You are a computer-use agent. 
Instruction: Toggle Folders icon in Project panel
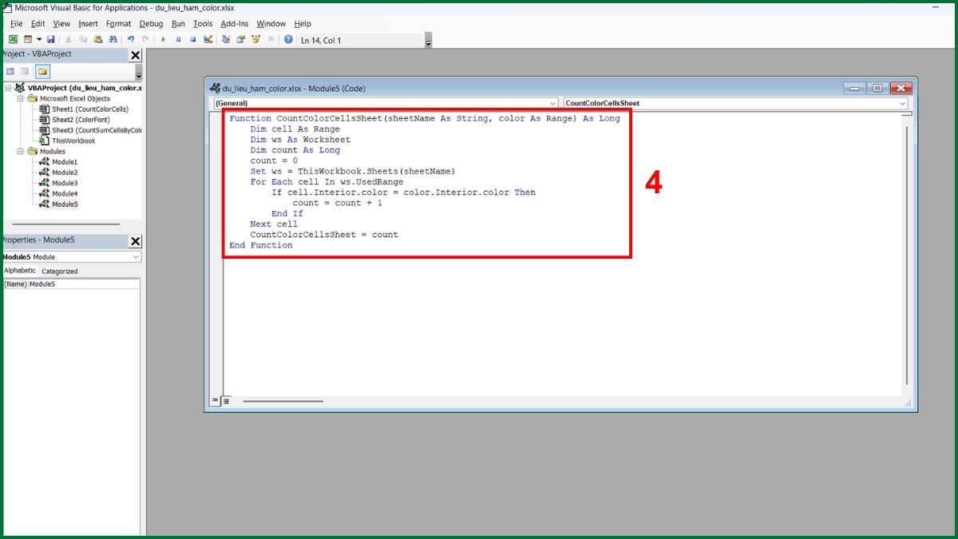[42, 71]
